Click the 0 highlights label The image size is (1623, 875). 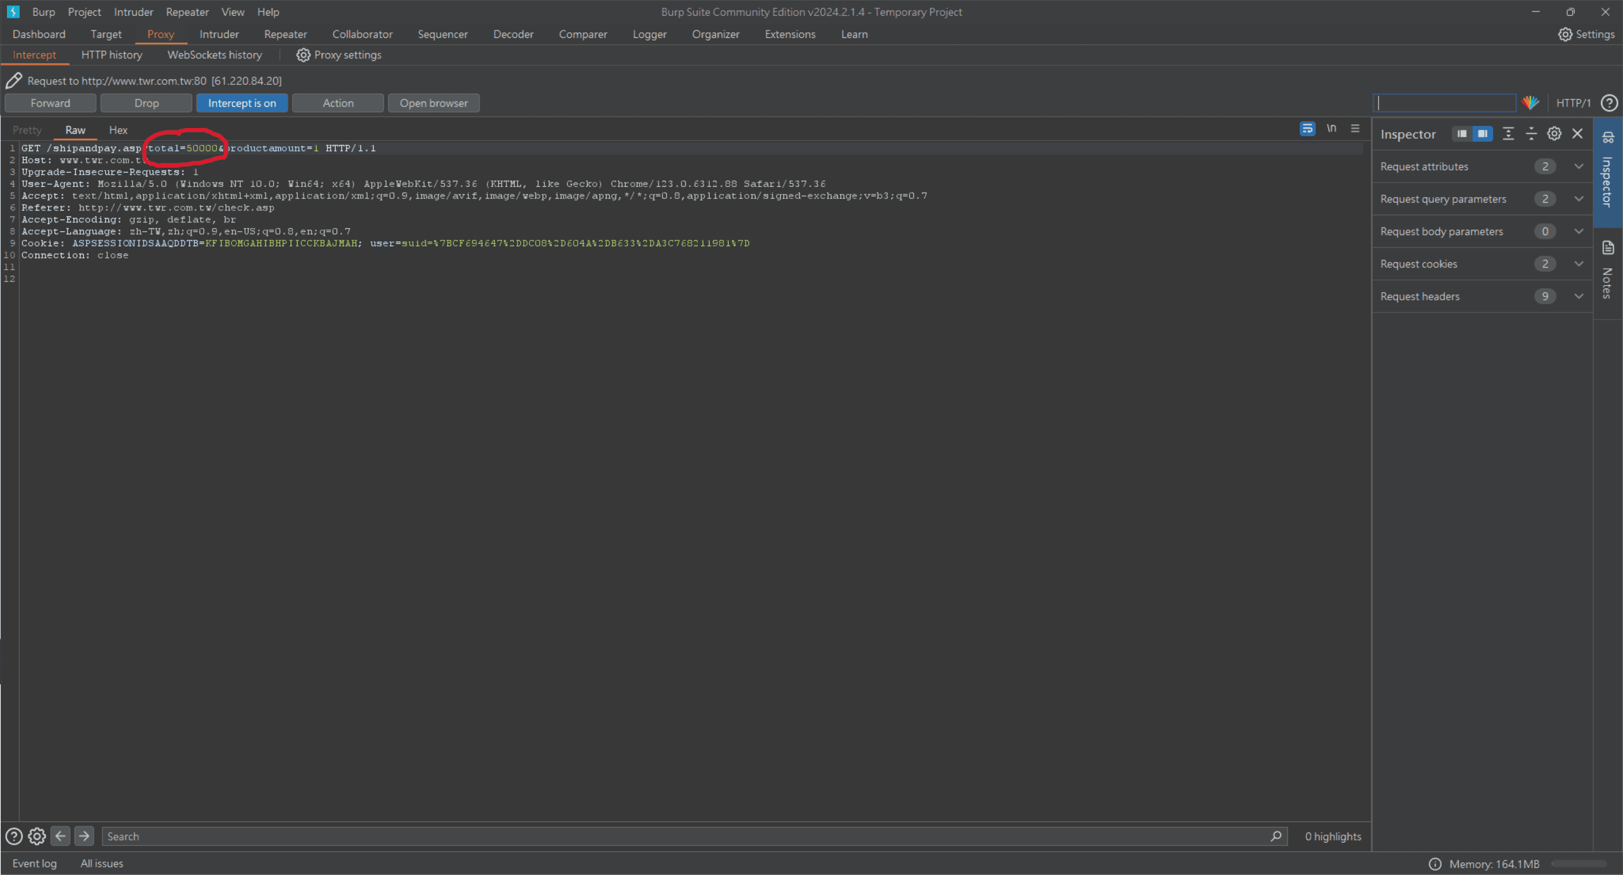(1333, 836)
